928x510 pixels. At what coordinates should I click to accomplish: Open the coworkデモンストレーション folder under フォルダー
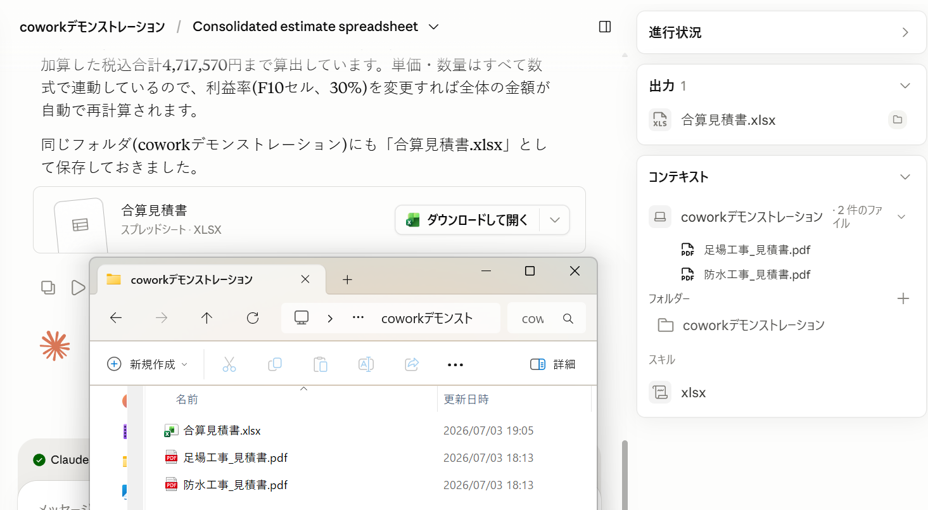[741, 326]
